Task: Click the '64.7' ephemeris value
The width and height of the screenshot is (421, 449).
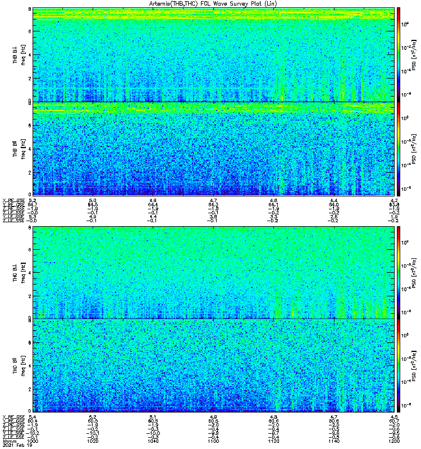Action: (x=33, y=204)
